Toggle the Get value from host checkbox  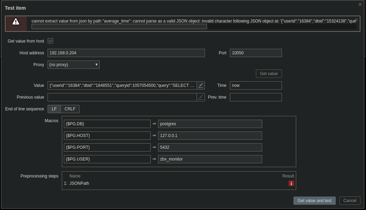(x=50, y=41)
